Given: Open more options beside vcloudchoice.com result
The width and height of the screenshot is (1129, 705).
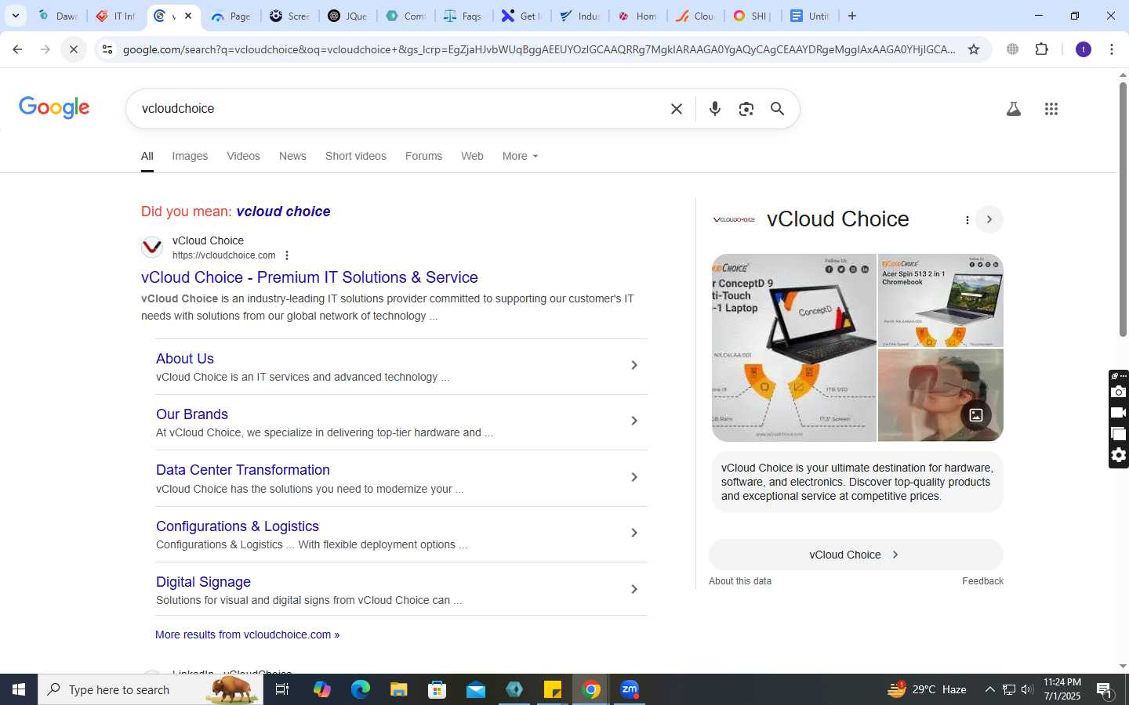Looking at the screenshot, I should click(287, 255).
